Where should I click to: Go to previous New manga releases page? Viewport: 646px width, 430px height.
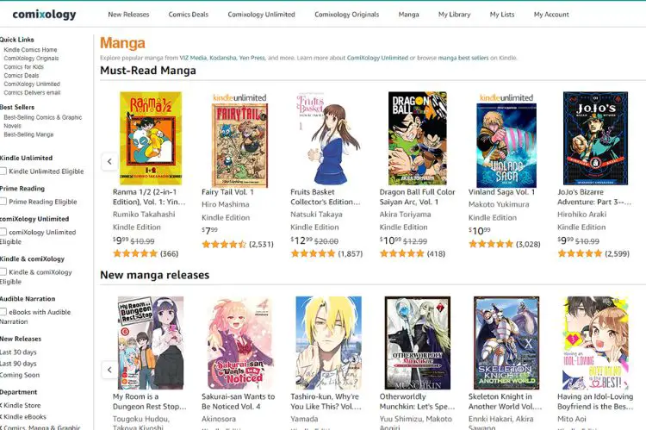[x=109, y=370]
